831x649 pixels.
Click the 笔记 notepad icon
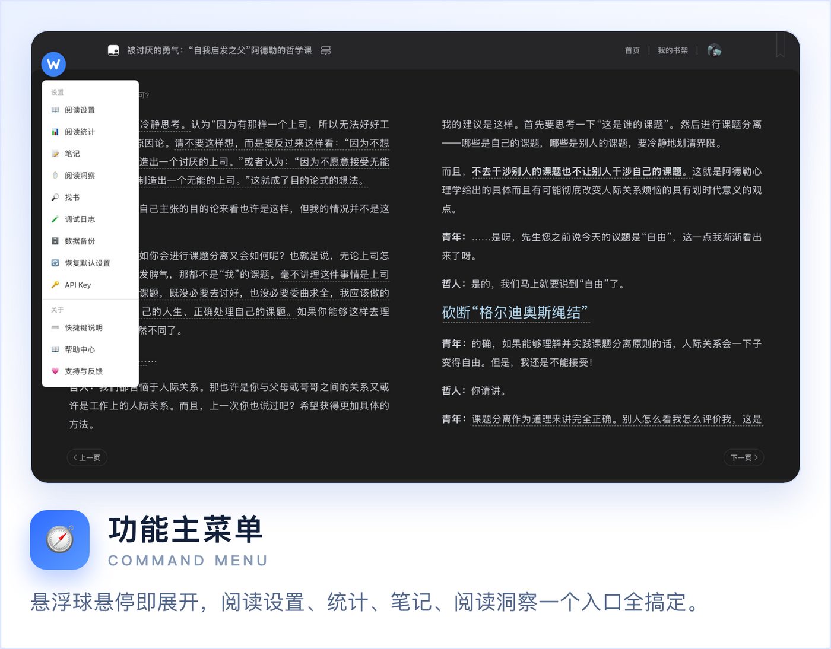pos(55,154)
